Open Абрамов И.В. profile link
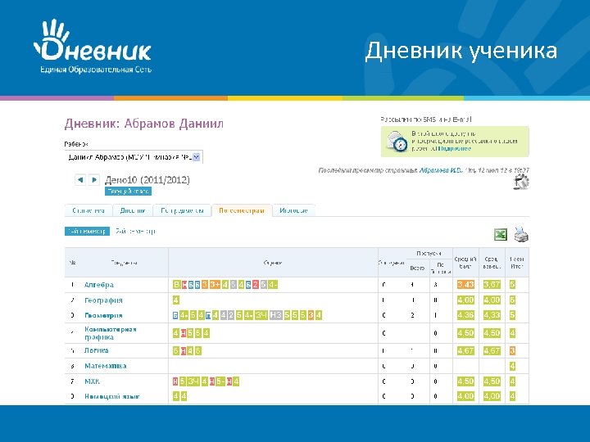The height and width of the screenshot is (442, 590). pyautogui.click(x=441, y=170)
